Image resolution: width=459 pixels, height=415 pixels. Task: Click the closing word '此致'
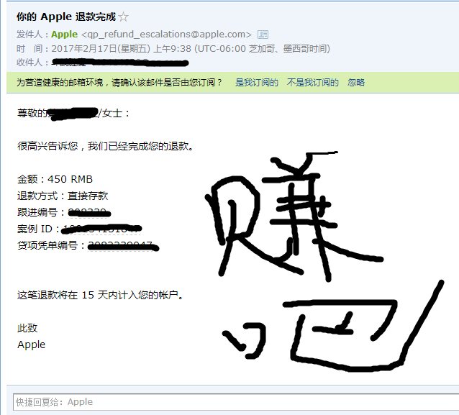tap(27, 328)
